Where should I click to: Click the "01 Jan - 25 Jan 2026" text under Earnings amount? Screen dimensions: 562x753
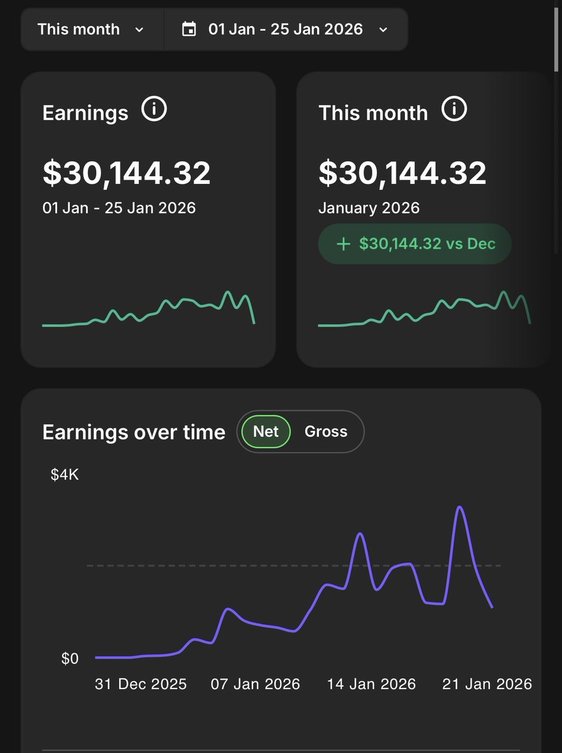tap(119, 208)
